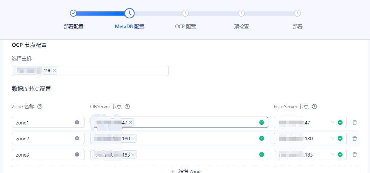Click the completed check icon above 部署配置
Screen dimensions: 370x173
[73, 13]
